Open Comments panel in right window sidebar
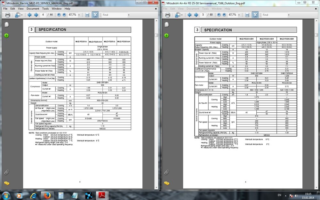The width and height of the screenshot is (320, 200). [x=166, y=183]
